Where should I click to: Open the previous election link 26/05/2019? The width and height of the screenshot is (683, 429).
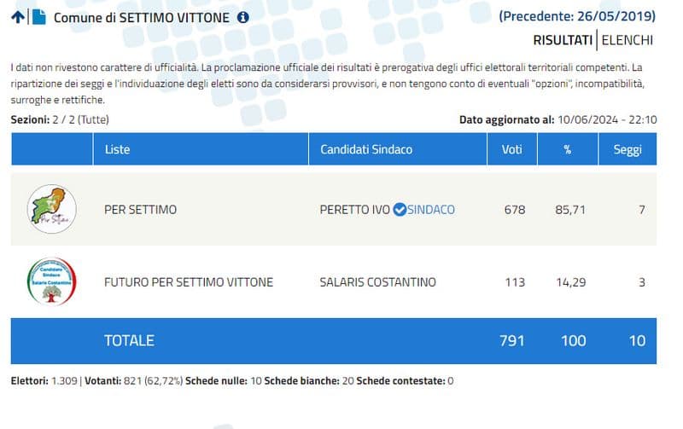577,15
